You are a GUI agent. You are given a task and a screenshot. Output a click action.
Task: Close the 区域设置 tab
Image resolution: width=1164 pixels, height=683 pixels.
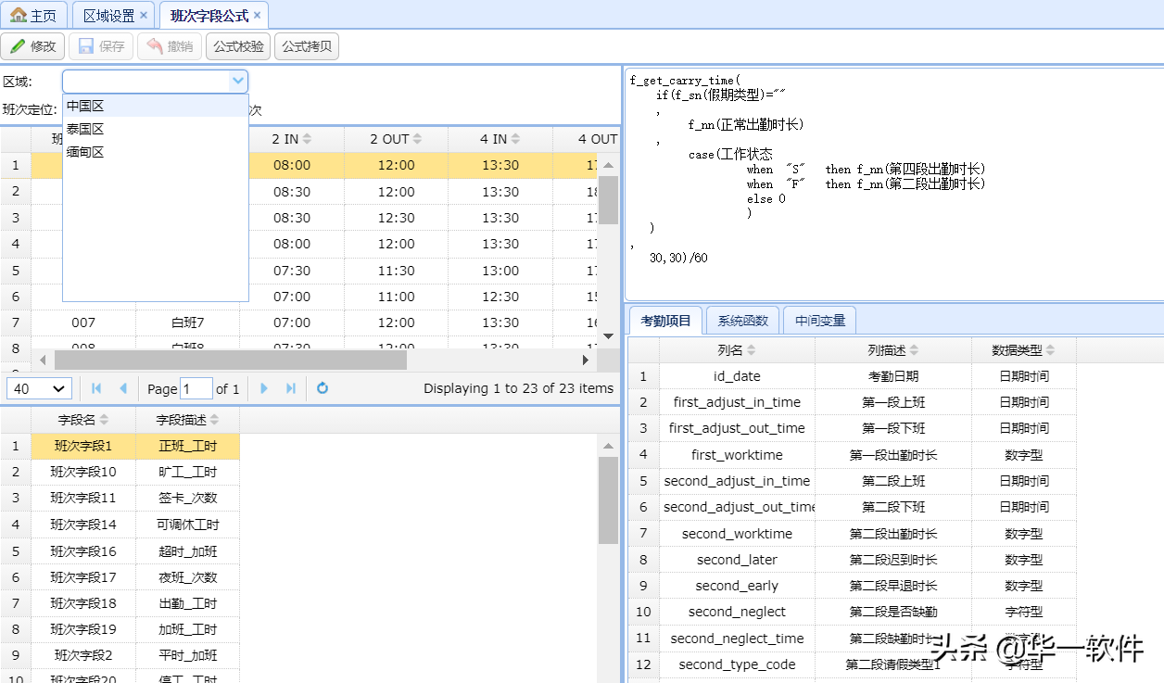144,16
